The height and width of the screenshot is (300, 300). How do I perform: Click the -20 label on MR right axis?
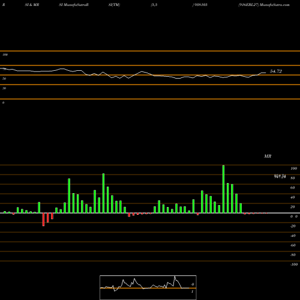coord(293,226)
